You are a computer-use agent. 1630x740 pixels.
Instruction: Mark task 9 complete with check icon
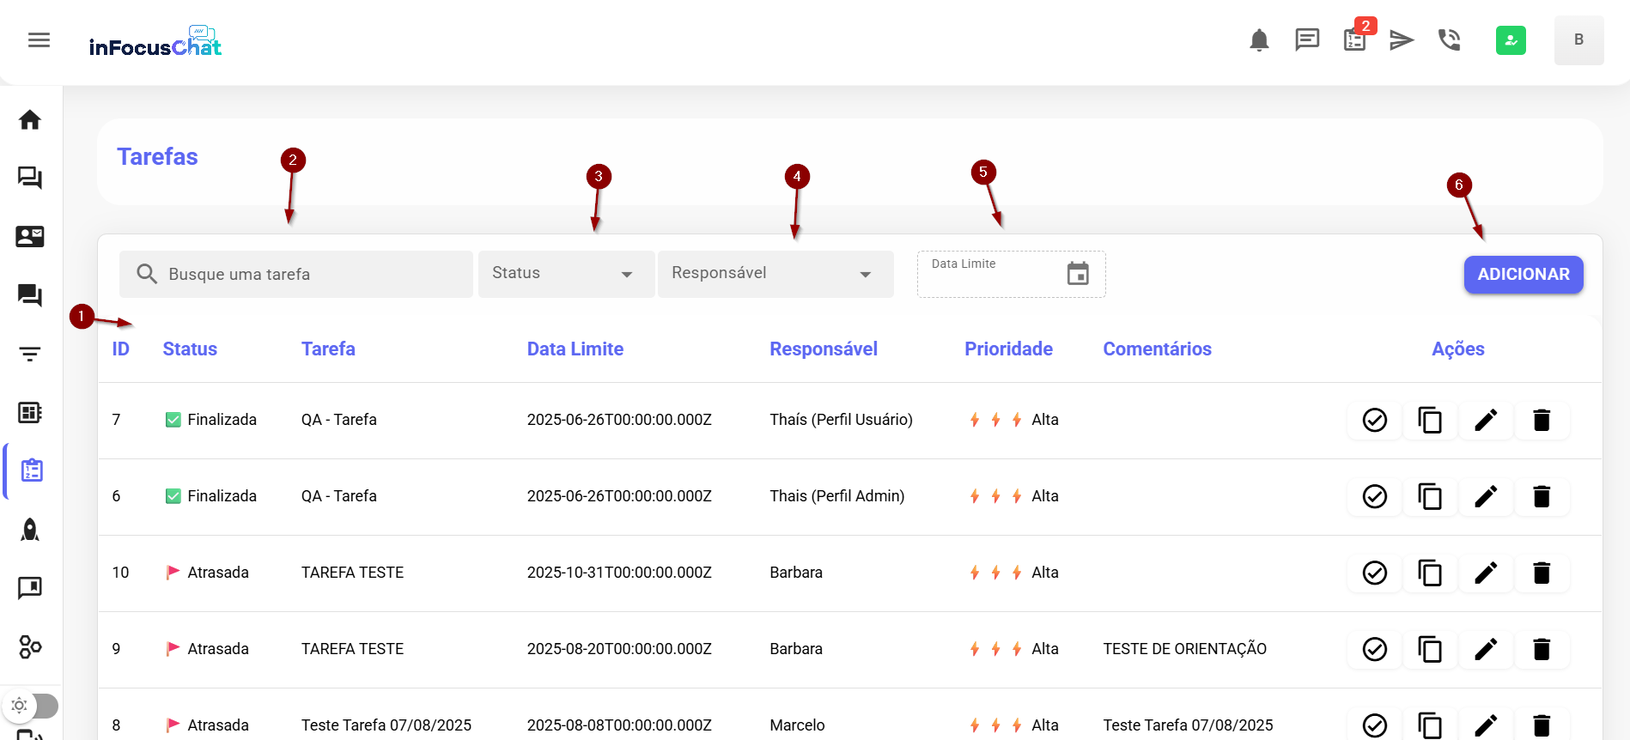(x=1374, y=649)
